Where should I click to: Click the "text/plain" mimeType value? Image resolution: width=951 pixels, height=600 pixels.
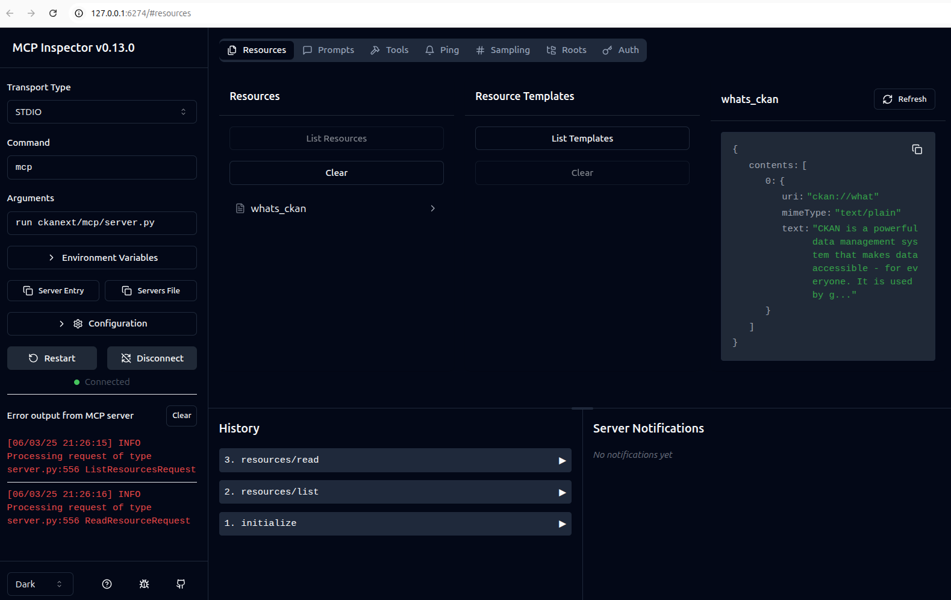tap(868, 213)
